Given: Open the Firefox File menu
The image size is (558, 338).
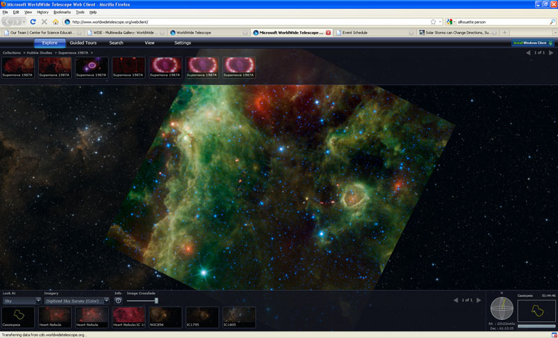Looking at the screenshot, I should tap(5, 12).
